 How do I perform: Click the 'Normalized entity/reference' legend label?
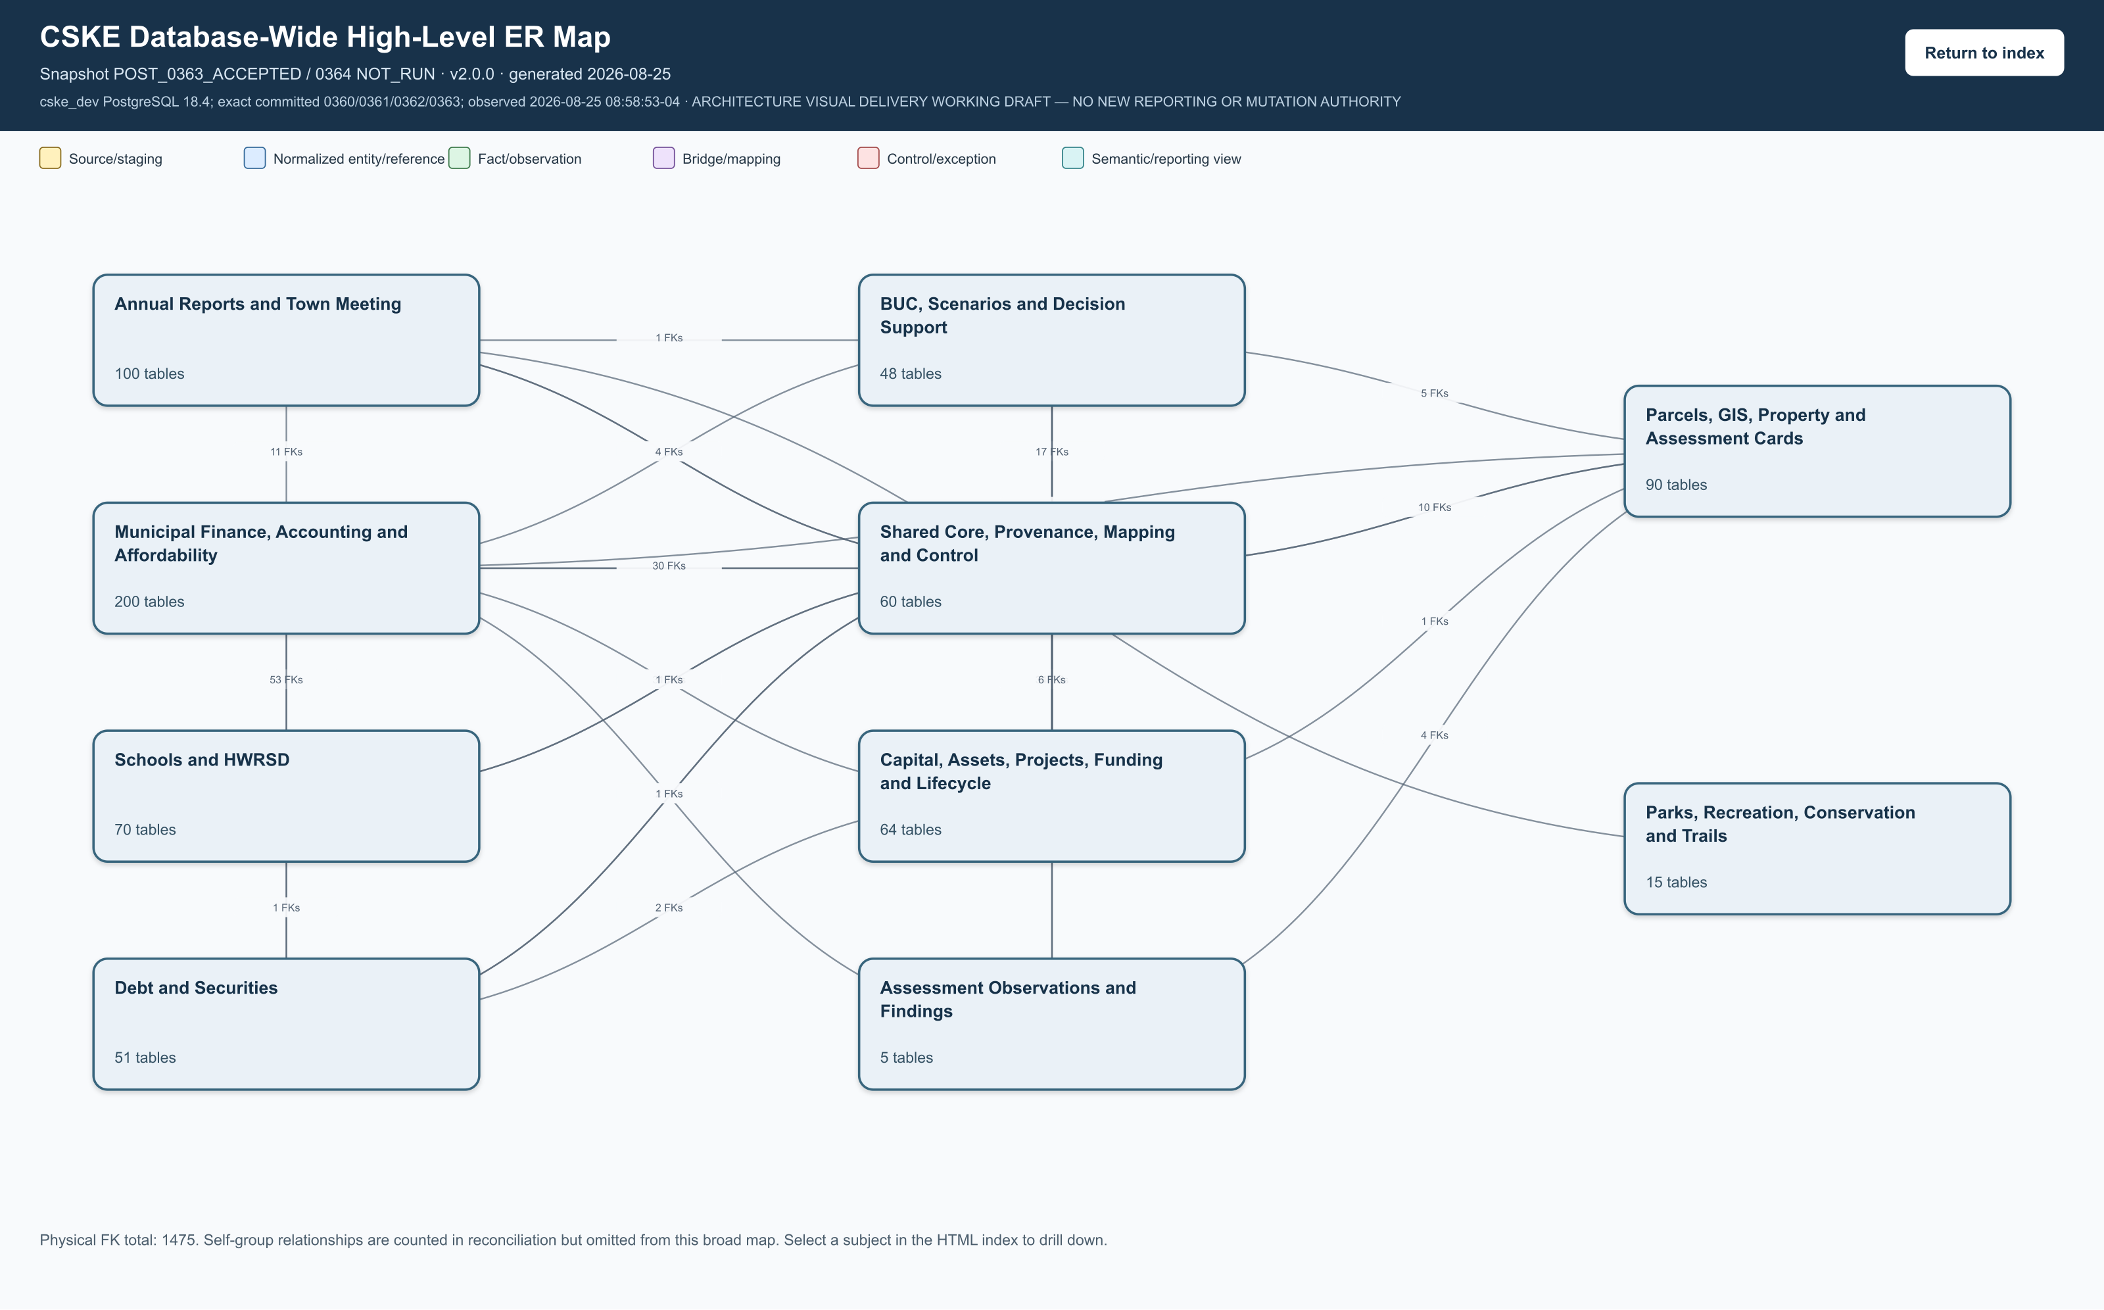point(358,159)
